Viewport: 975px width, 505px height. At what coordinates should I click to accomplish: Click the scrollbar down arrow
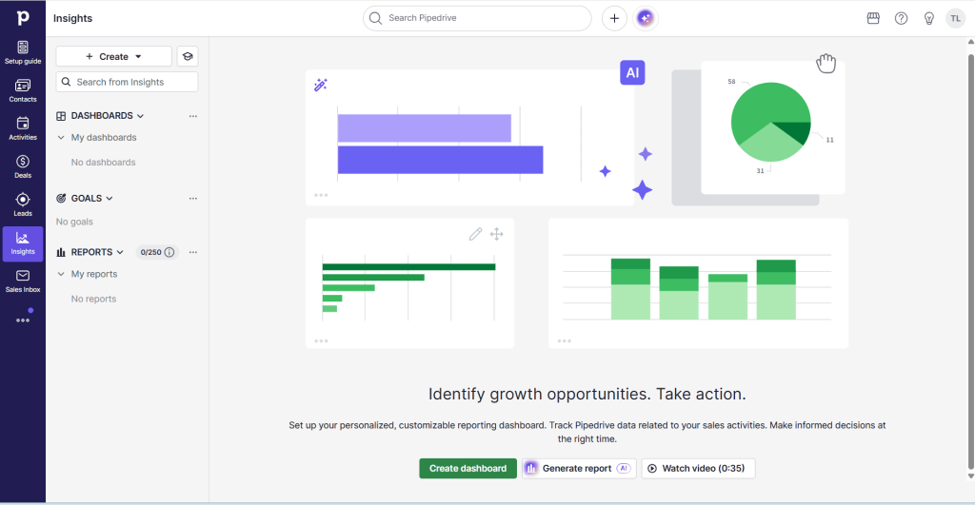click(x=970, y=476)
